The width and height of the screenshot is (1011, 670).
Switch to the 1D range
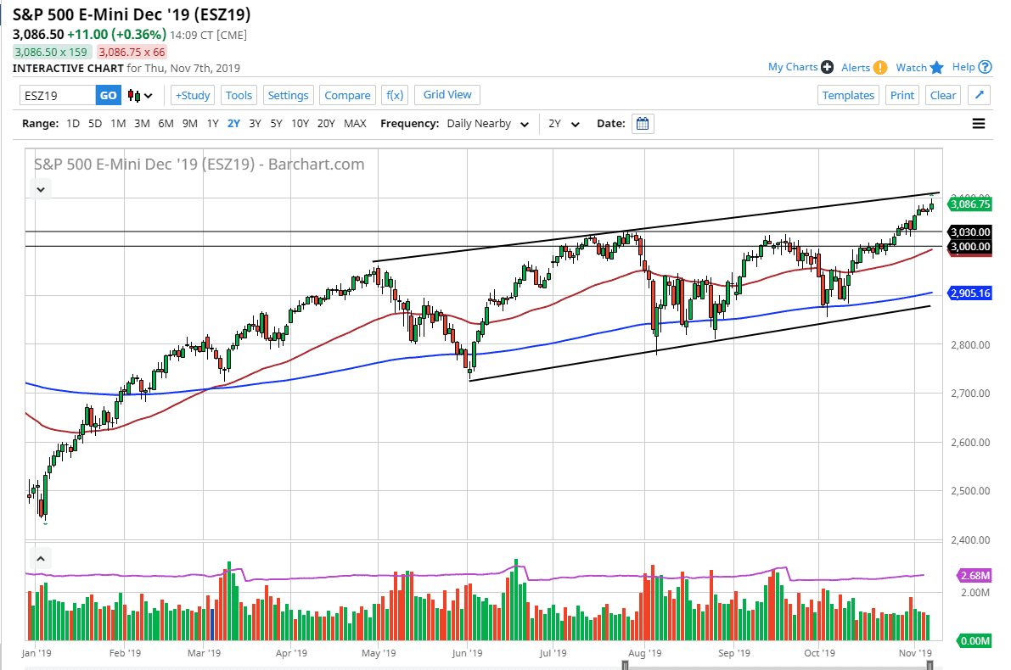[72, 123]
